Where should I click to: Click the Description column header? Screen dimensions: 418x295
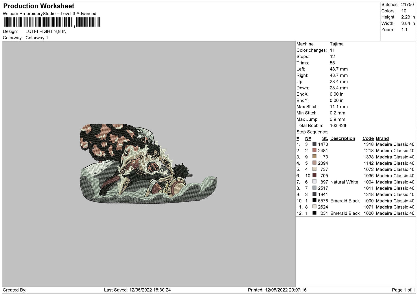click(x=342, y=138)
